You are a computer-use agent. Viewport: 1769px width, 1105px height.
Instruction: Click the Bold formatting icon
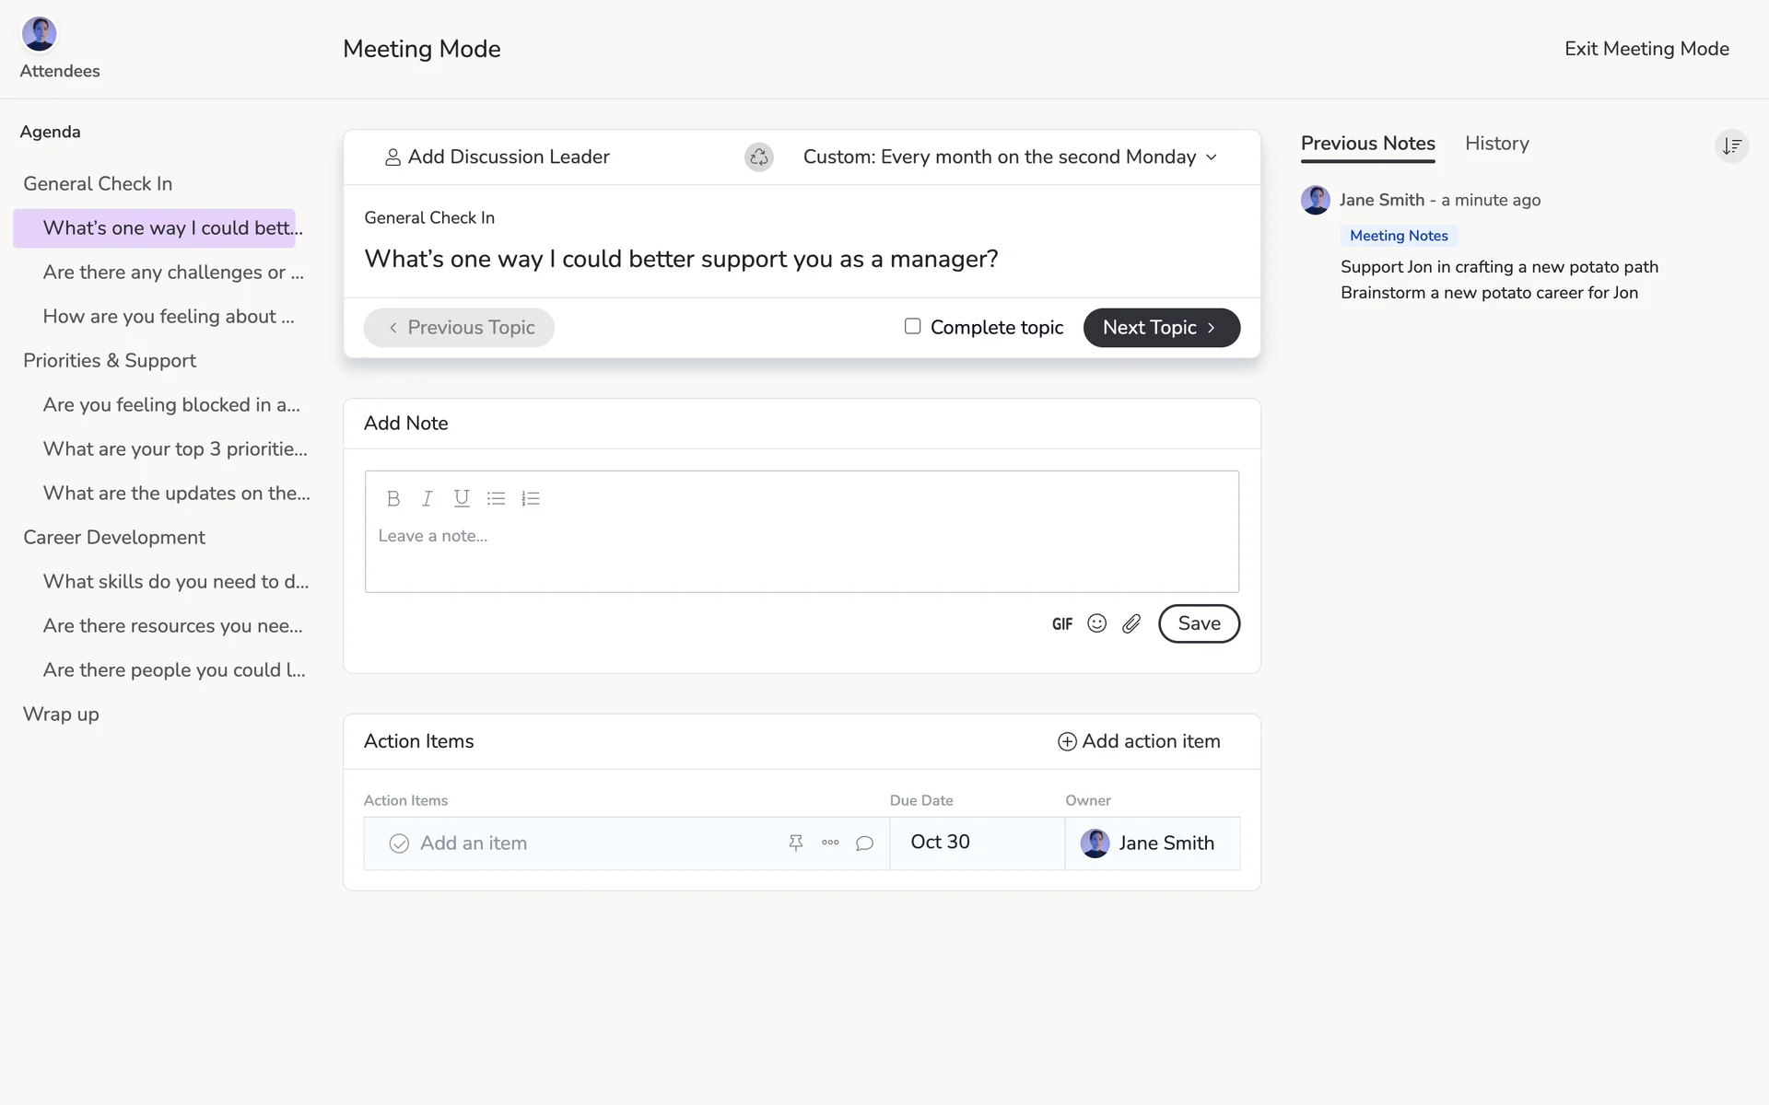pyautogui.click(x=393, y=498)
